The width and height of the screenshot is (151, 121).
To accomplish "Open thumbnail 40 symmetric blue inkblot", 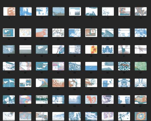I will [x=107, y=49].
